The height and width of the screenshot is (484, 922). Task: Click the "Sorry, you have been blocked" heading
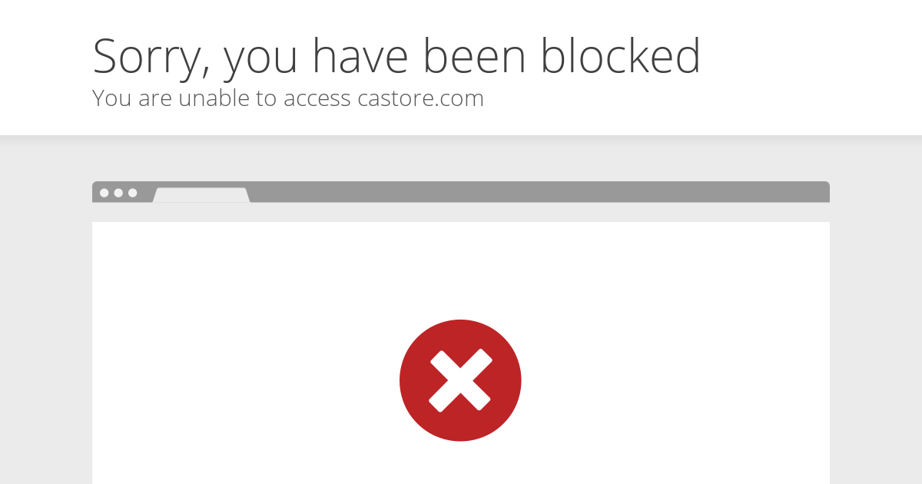click(x=396, y=56)
